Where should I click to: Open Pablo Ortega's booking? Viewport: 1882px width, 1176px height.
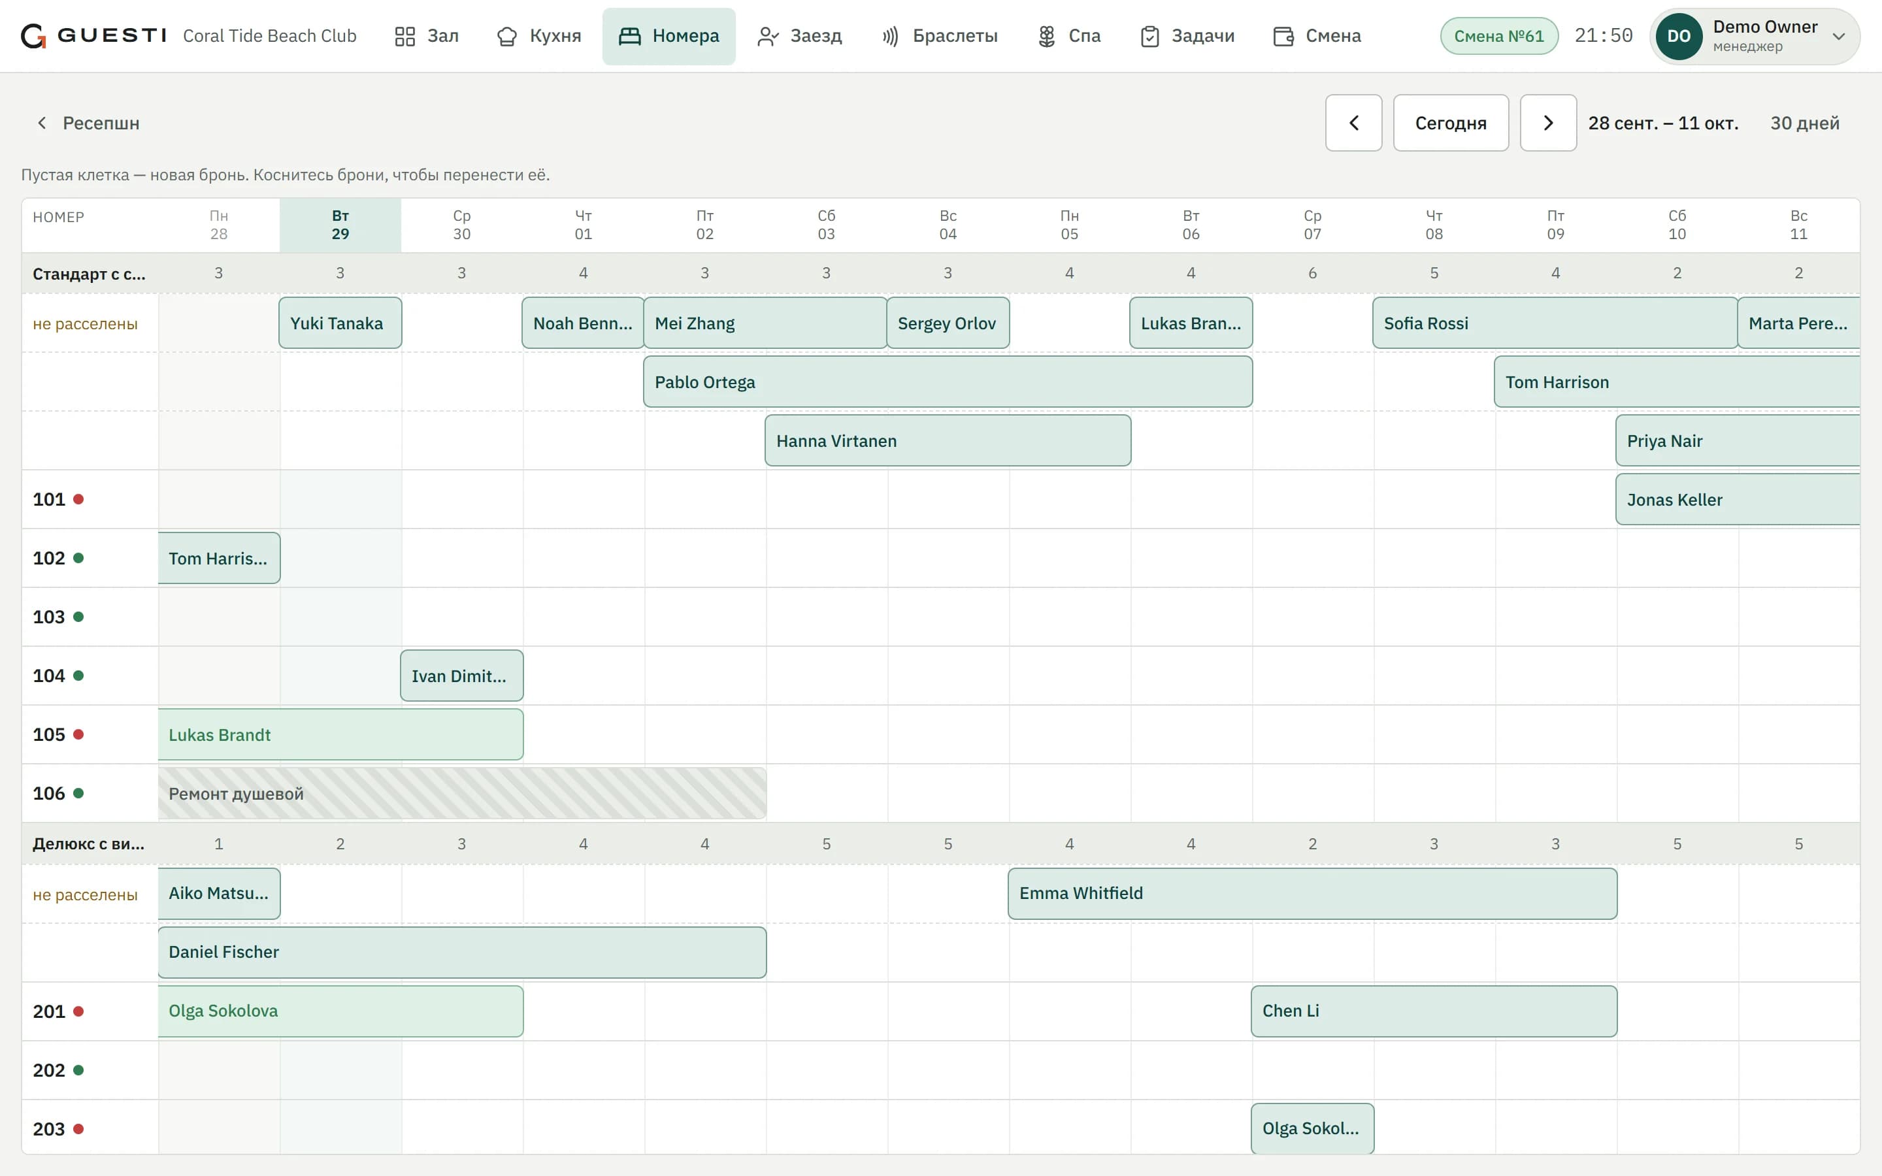click(x=948, y=382)
